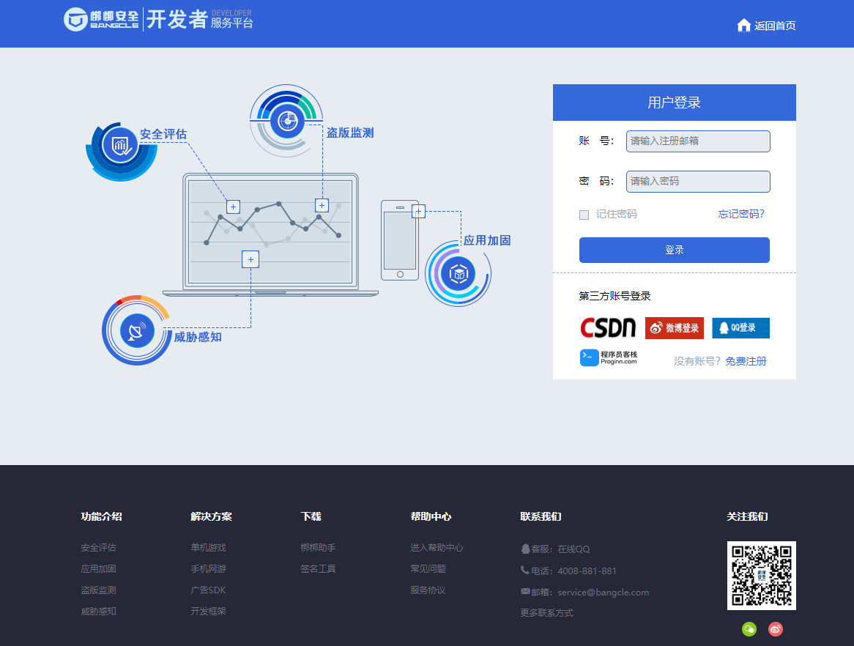Click the 登录 button

click(x=674, y=250)
